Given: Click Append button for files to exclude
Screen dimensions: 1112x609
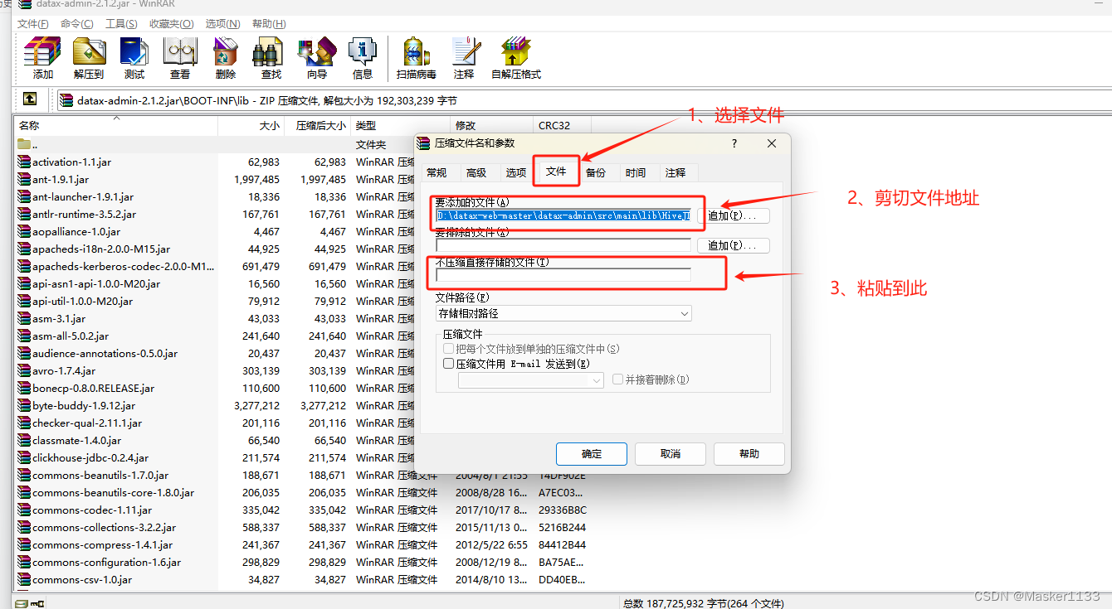Looking at the screenshot, I should click(x=734, y=245).
